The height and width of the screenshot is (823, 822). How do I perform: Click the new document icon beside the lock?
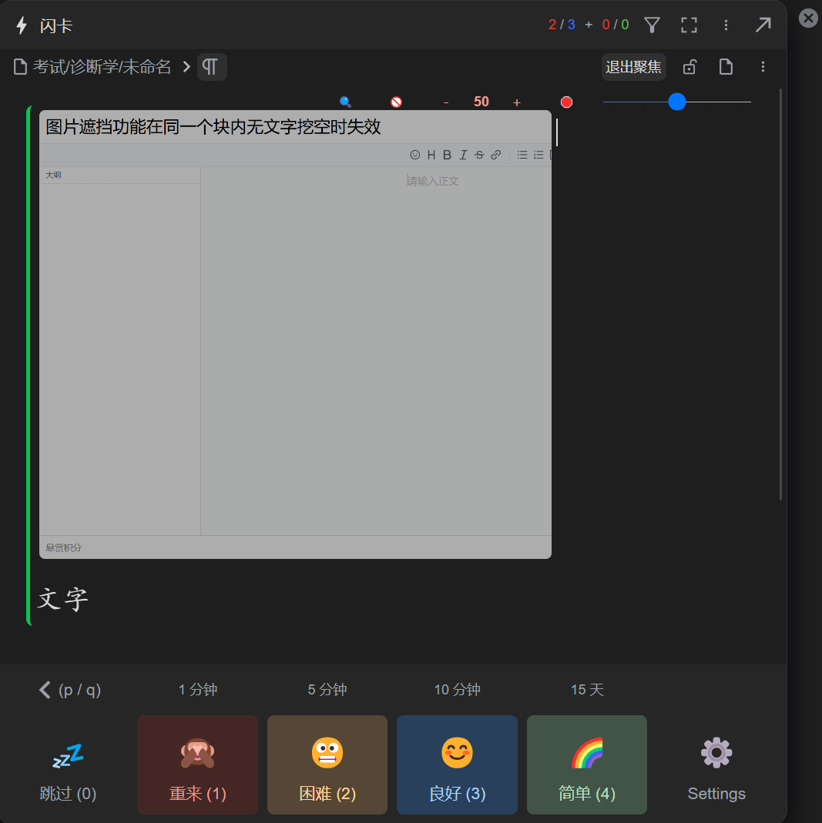726,67
